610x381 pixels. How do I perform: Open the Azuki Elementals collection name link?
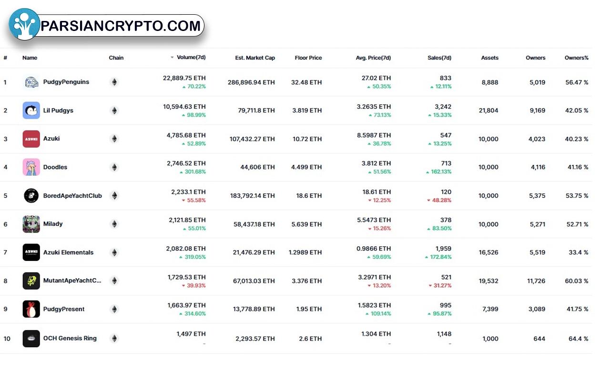(68, 252)
